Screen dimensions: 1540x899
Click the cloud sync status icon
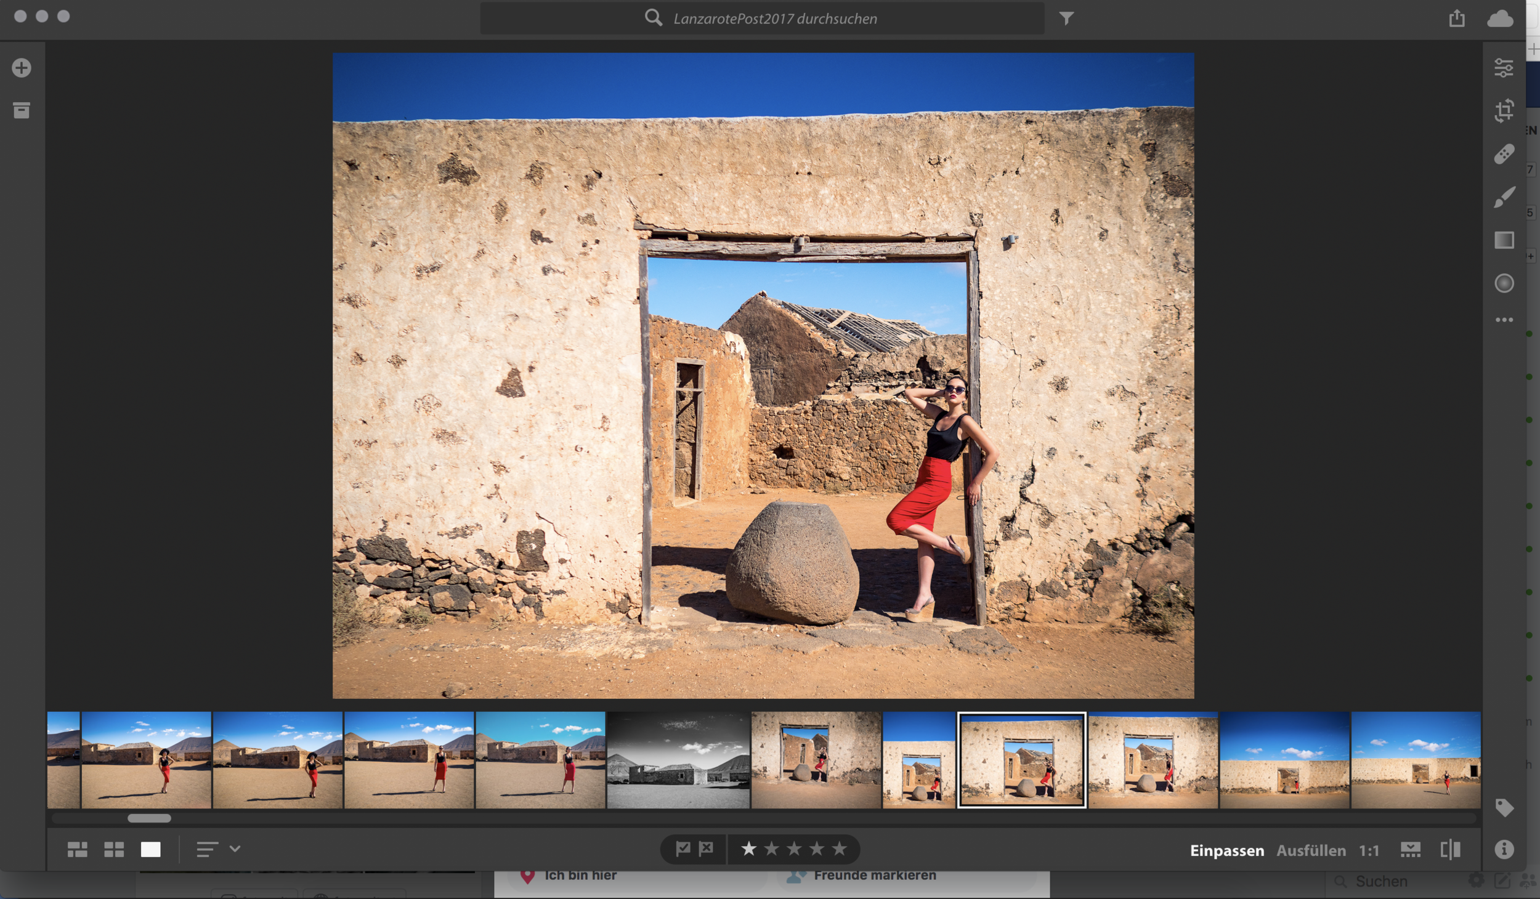(x=1499, y=18)
